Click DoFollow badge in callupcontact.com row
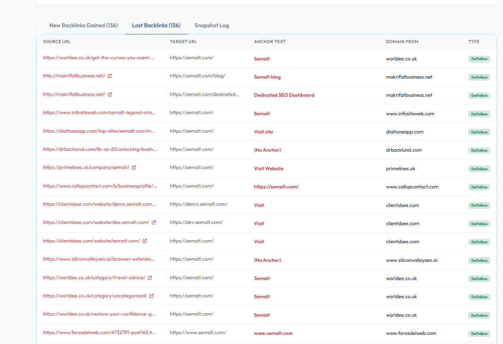The height and width of the screenshot is (344, 503). 479,187
